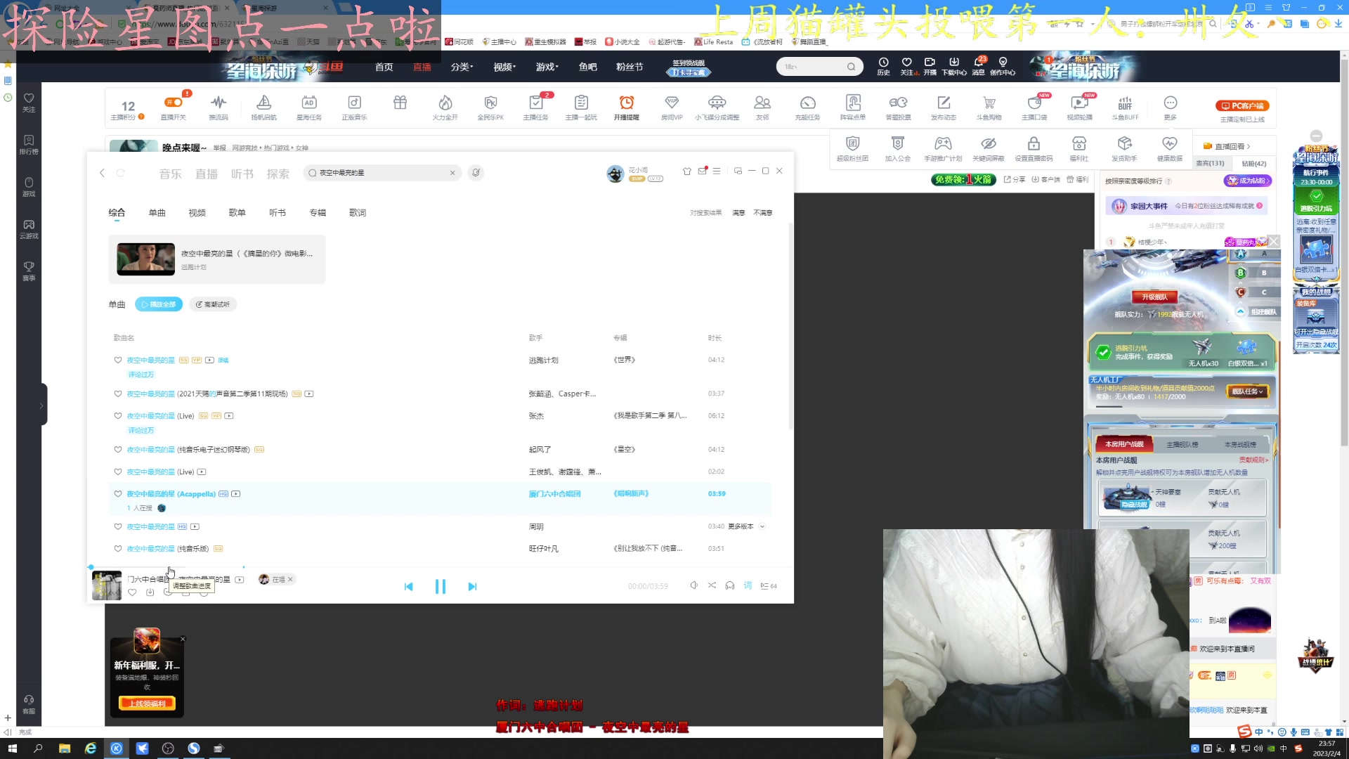The width and height of the screenshot is (1349, 759).
Task: Switch to the 单曲 tab in music player
Action: [x=157, y=212]
